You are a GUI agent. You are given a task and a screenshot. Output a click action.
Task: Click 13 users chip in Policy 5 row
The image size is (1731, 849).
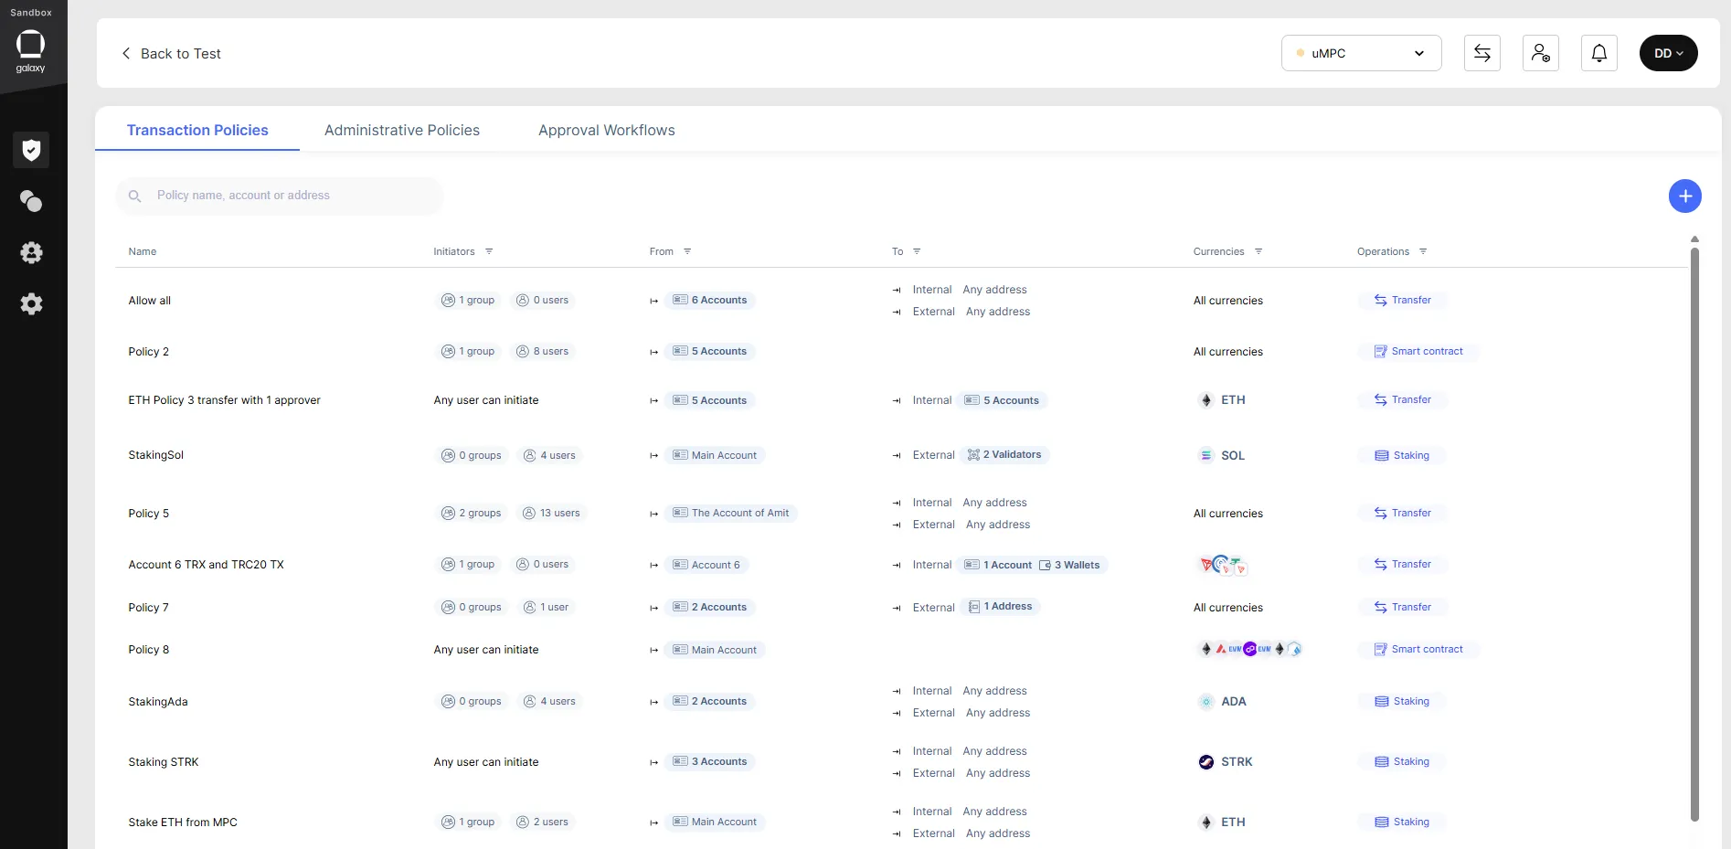pos(551,513)
